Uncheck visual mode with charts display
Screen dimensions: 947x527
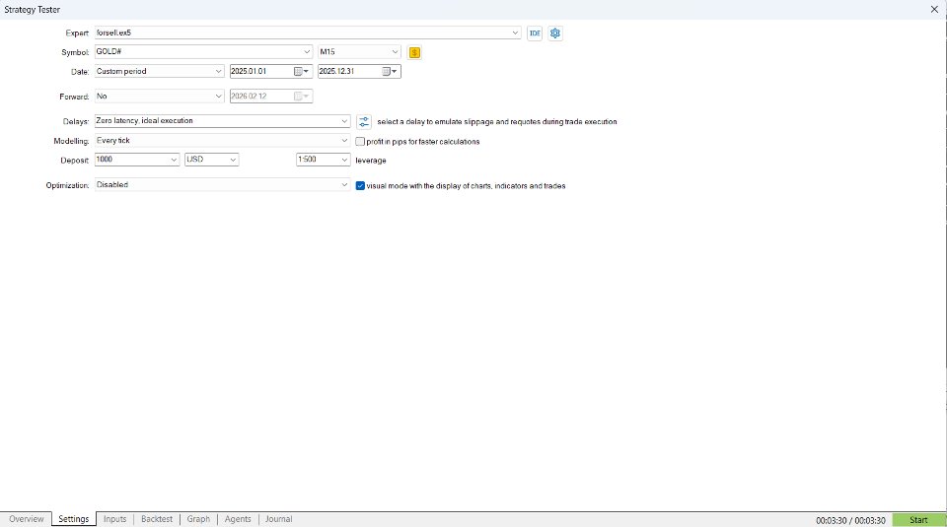point(361,186)
